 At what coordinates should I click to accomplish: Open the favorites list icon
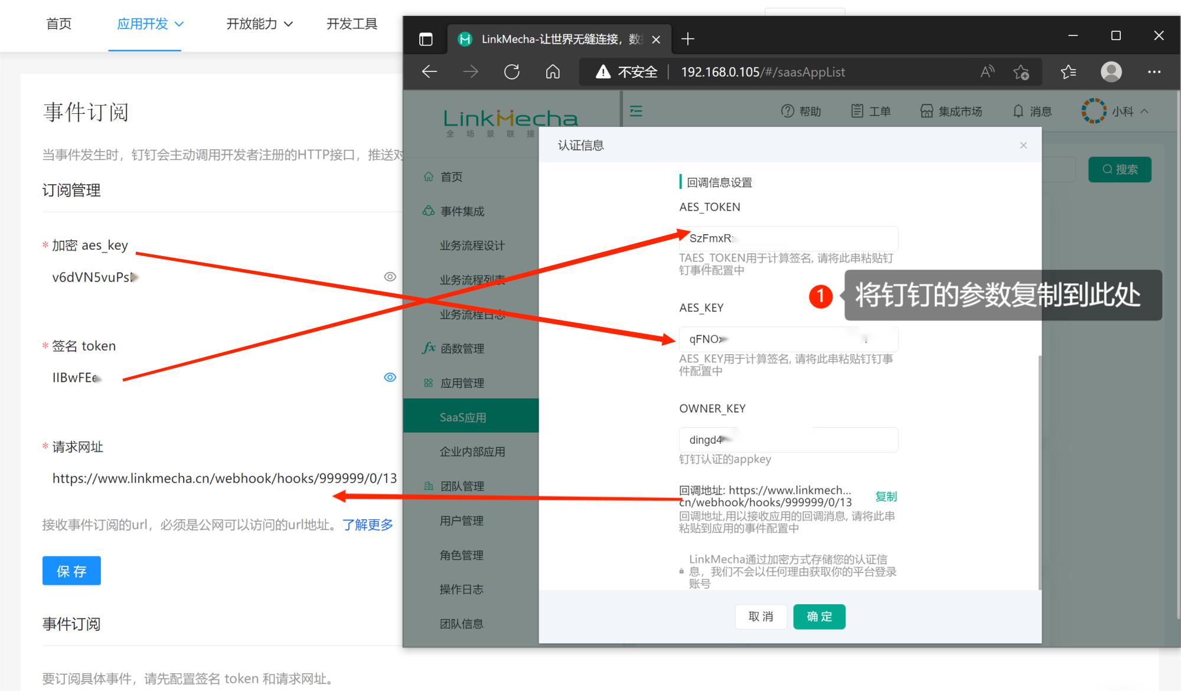pyautogui.click(x=1068, y=72)
